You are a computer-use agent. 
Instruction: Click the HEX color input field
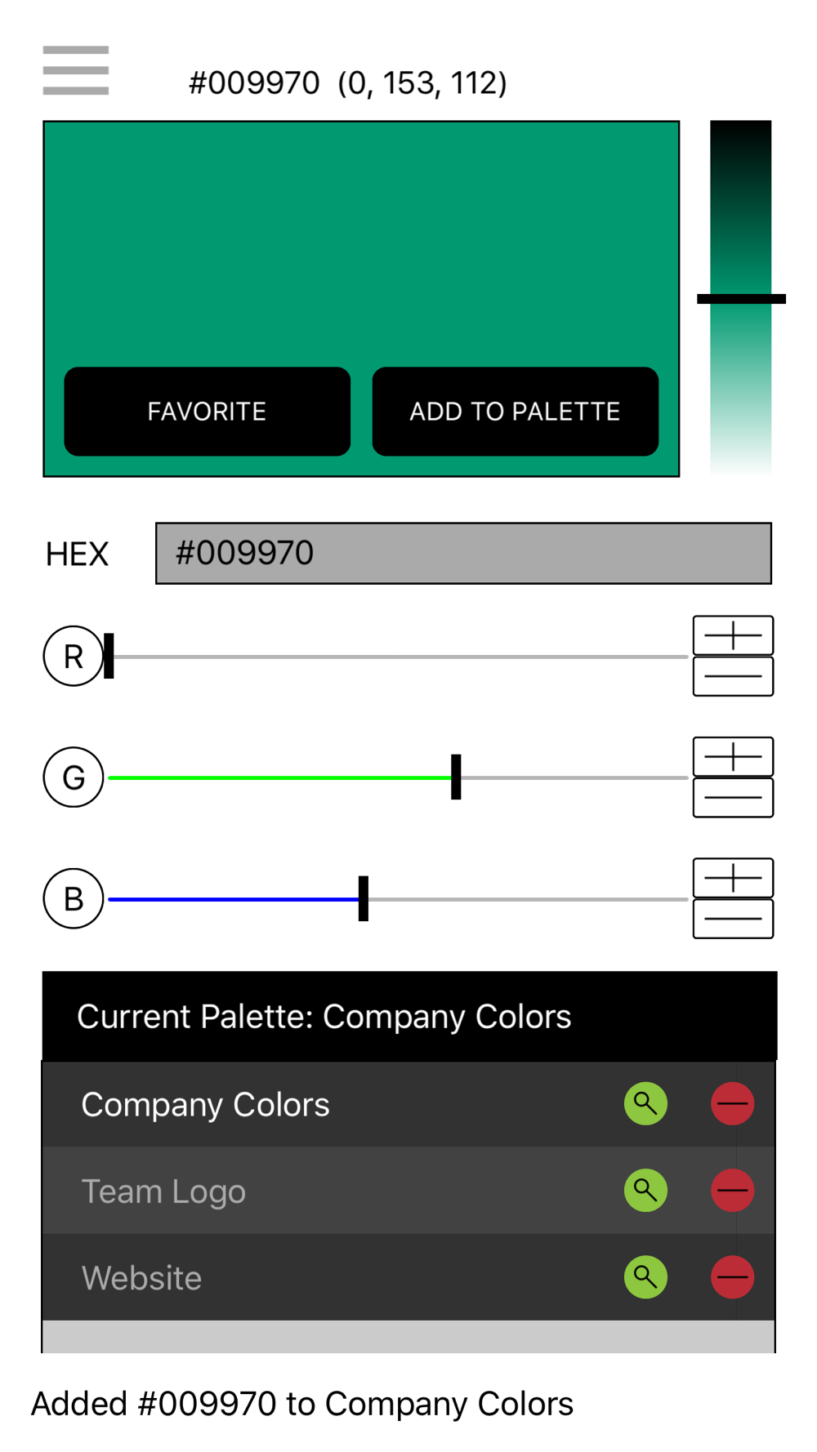[x=463, y=554]
